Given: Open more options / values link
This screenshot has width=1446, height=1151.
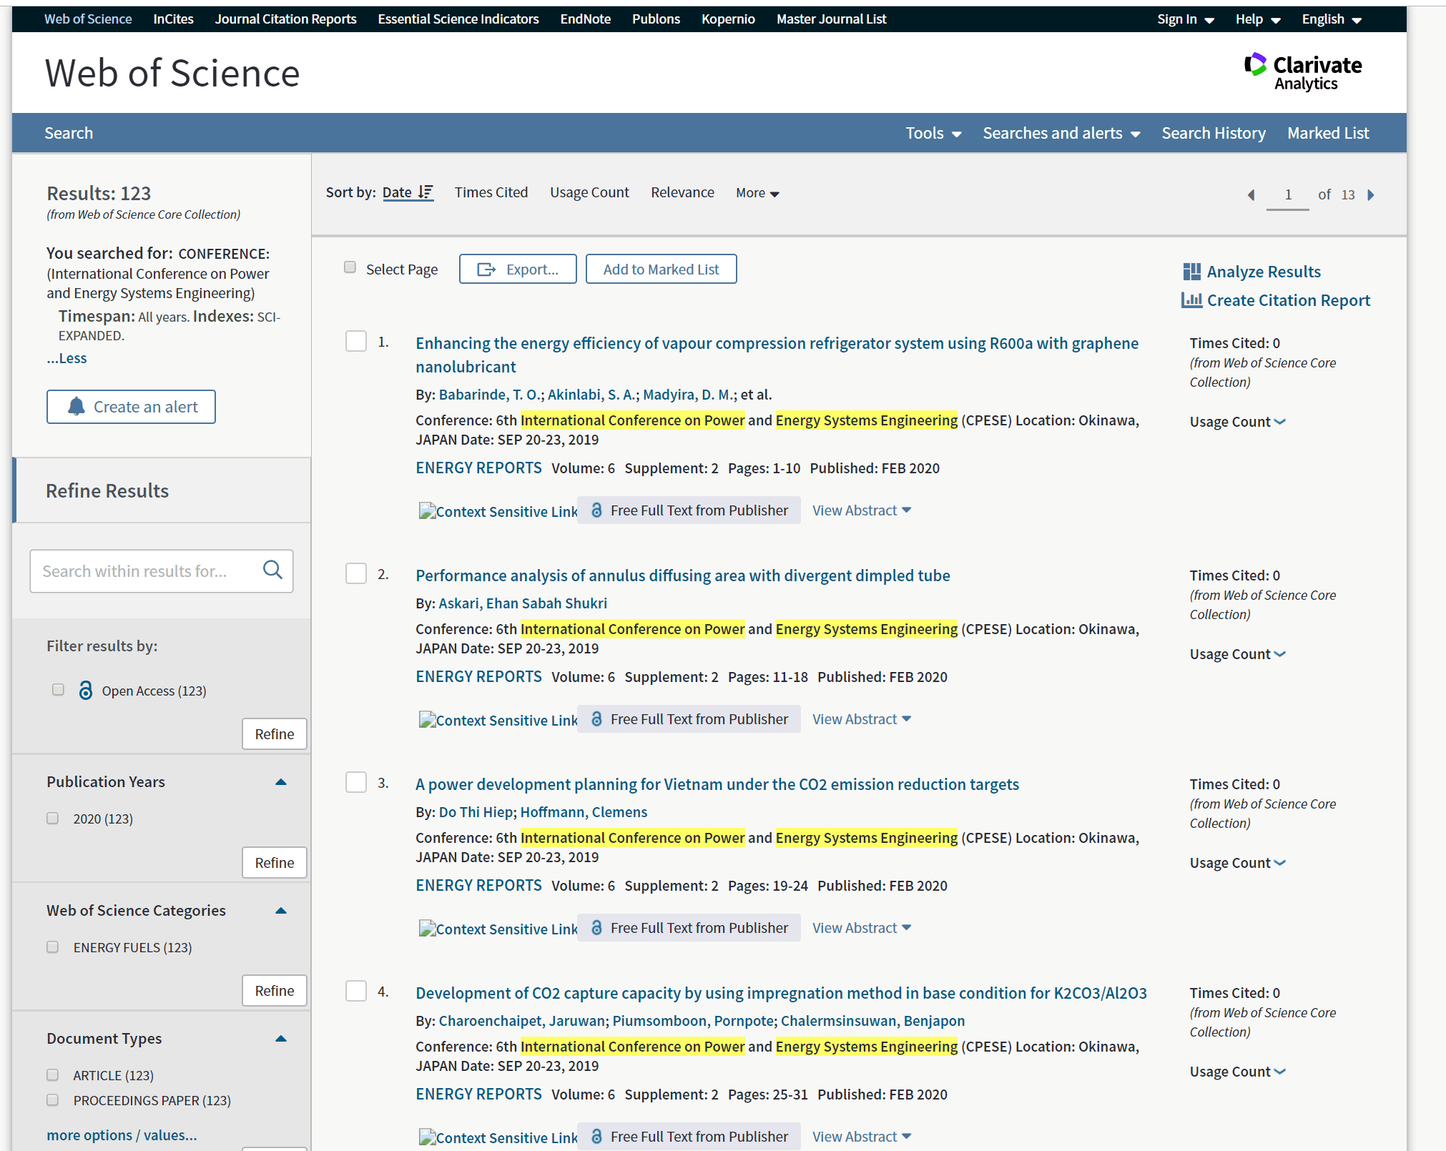Looking at the screenshot, I should click(122, 1135).
